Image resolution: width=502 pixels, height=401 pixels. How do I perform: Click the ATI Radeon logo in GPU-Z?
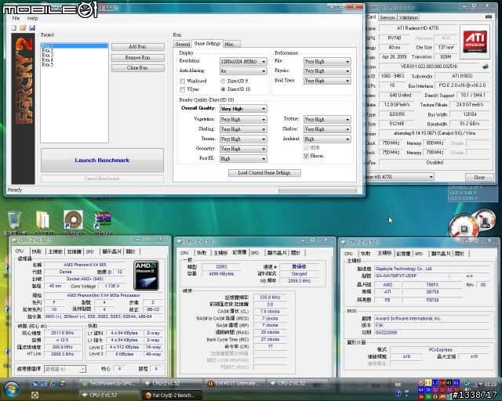475,42
